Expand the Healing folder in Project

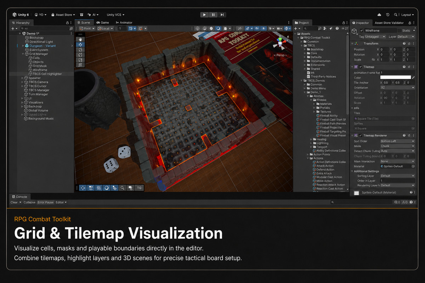coord(311,139)
